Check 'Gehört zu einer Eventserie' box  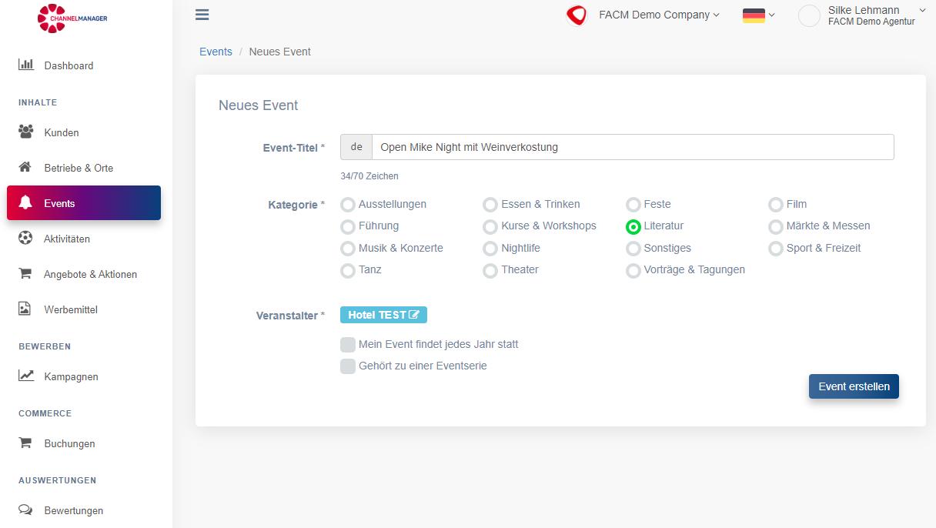pos(348,366)
